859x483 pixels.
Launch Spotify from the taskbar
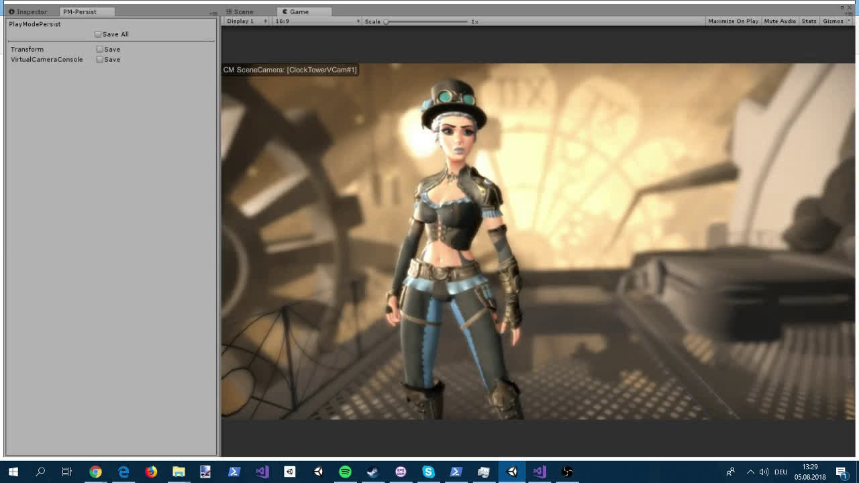345,472
